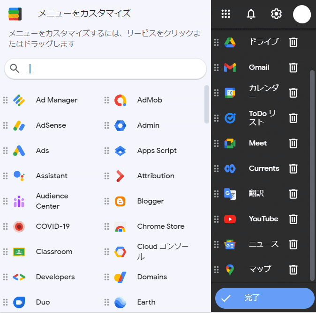This screenshot has width=316, height=313.
Task: Remove カレンダー using trash icon
Action: click(x=293, y=93)
